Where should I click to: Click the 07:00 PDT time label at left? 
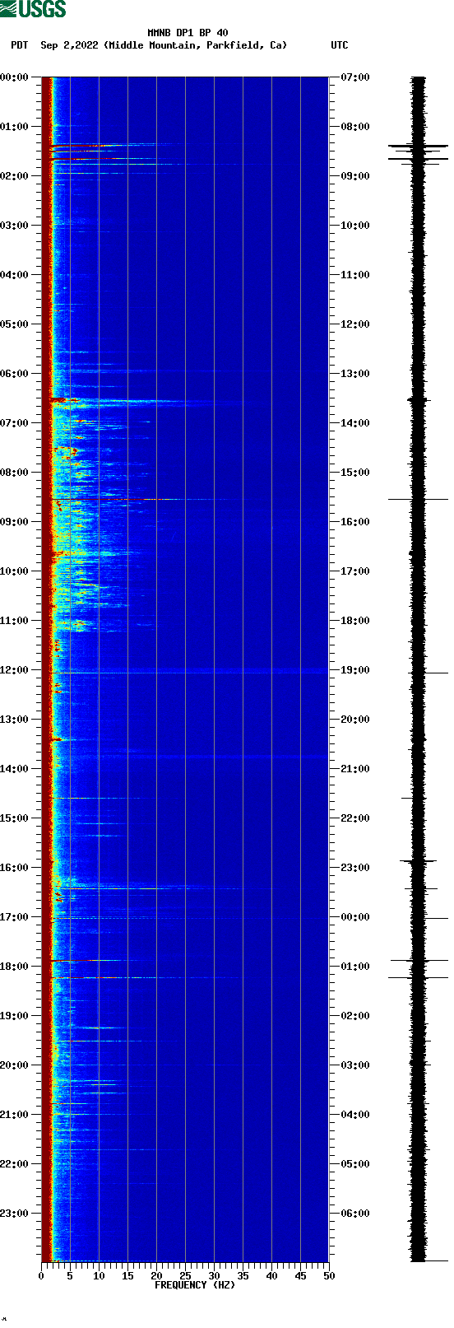(14, 423)
